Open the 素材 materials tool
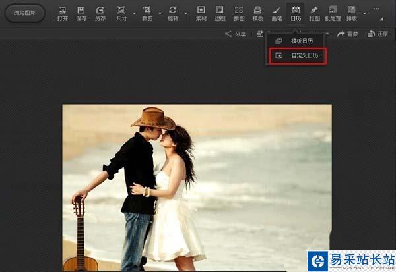Image resolution: width=396 pixels, height=272 pixels. [x=201, y=14]
